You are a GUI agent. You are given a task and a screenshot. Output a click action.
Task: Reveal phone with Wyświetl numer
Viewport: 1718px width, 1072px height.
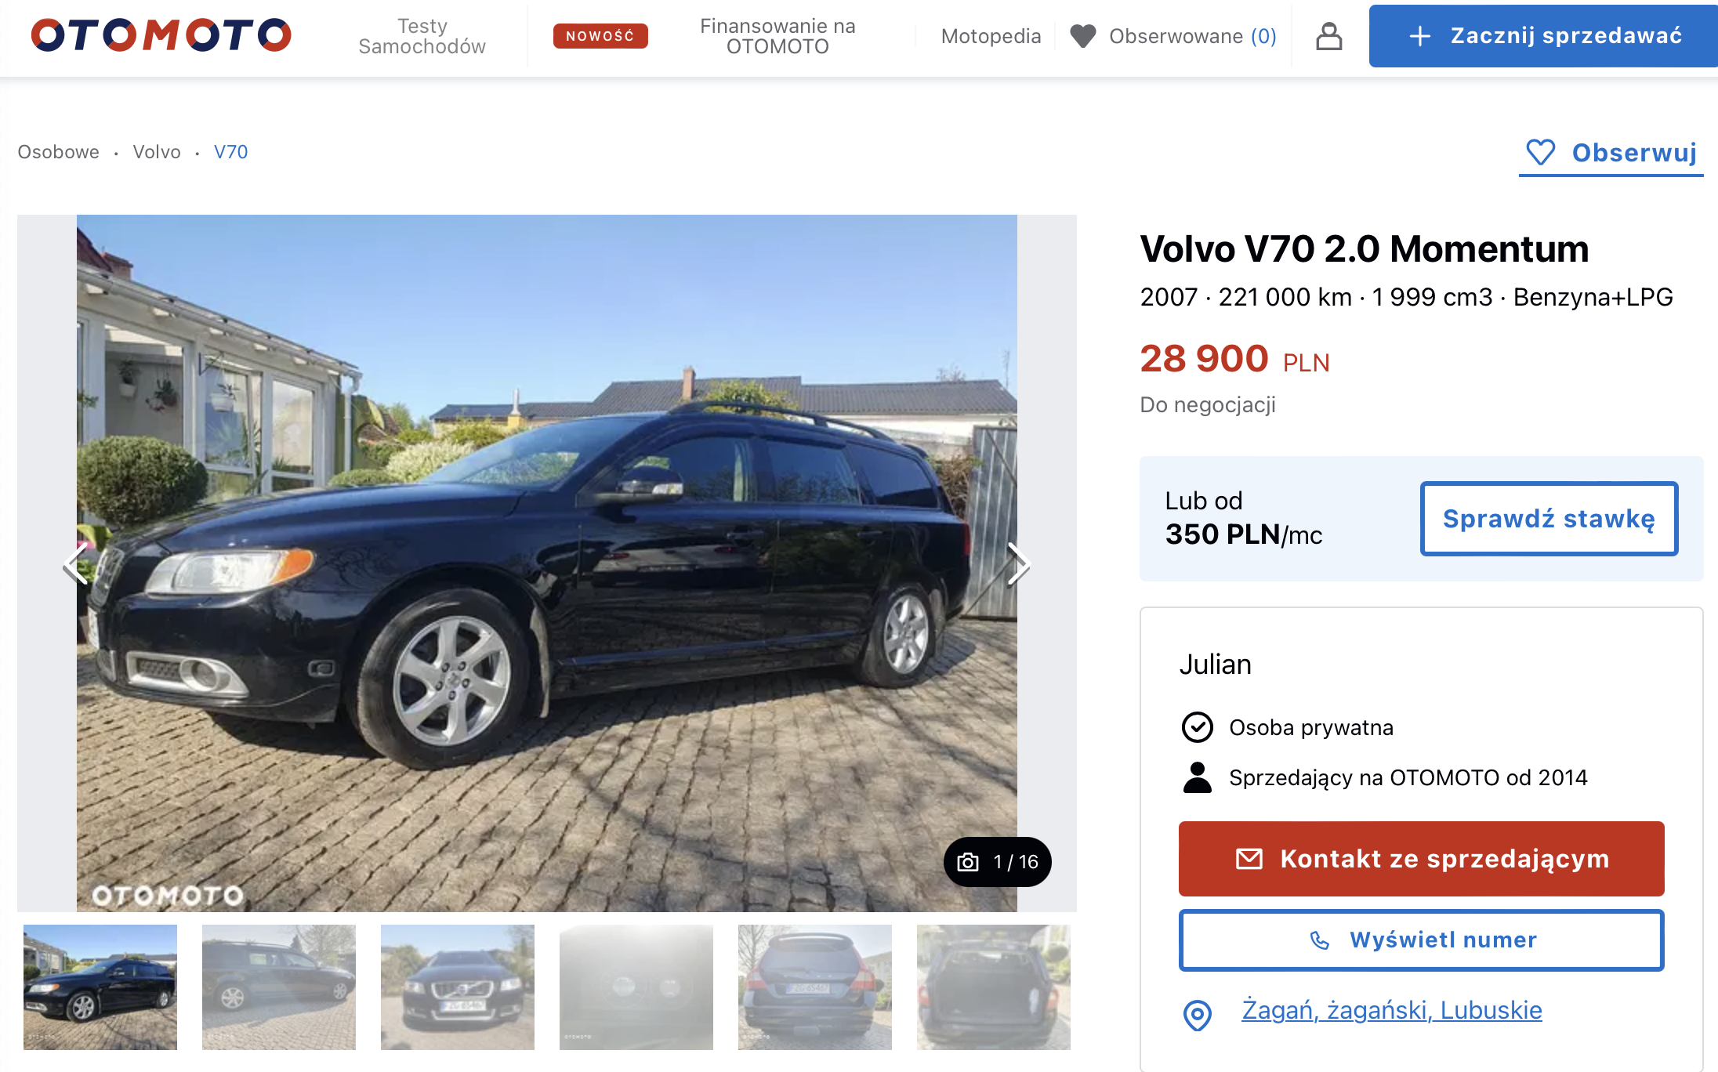pos(1421,940)
